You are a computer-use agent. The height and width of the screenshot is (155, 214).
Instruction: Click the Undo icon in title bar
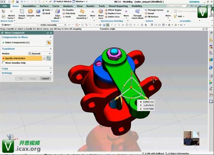[22, 2]
